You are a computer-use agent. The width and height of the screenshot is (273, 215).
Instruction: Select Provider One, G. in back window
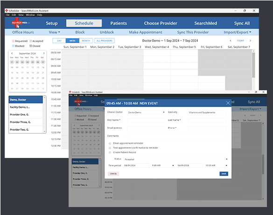tap(26, 115)
